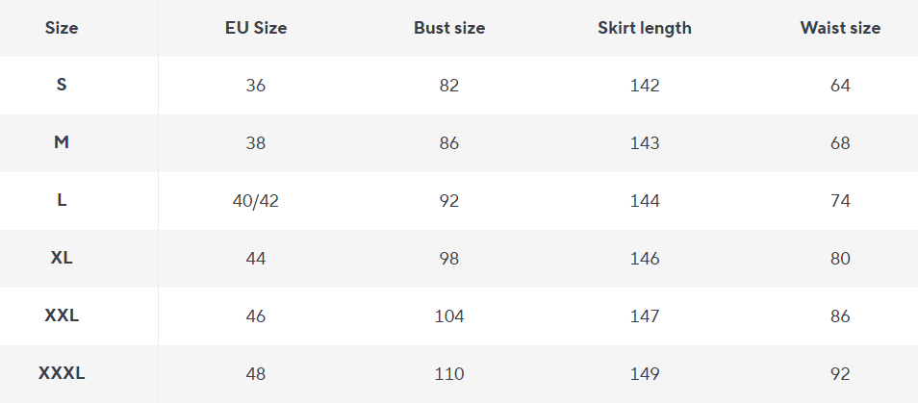Click bust size 104 cell
The image size is (918, 403).
click(x=449, y=316)
